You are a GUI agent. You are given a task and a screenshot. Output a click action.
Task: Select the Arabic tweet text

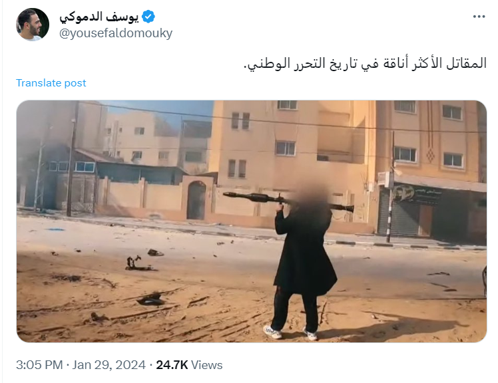pos(365,63)
